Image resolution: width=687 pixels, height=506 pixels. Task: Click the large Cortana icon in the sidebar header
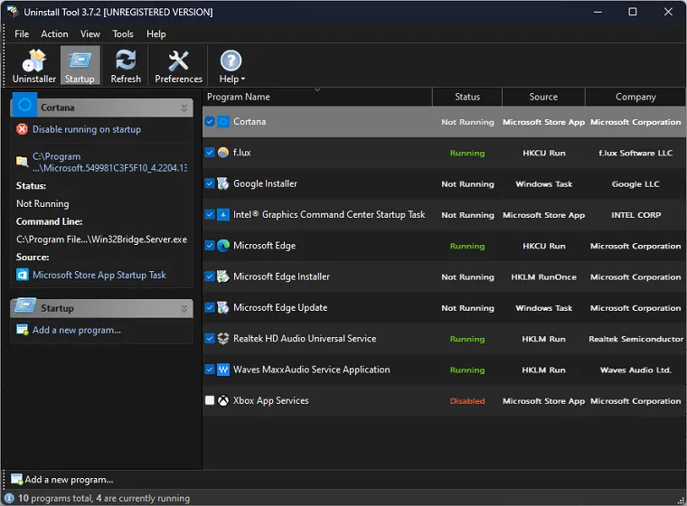coord(24,105)
